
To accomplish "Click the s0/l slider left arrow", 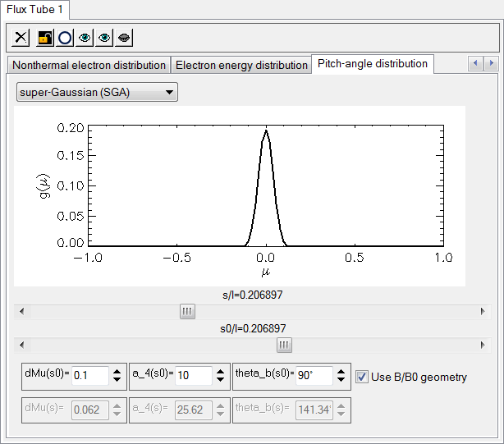I will click(22, 345).
